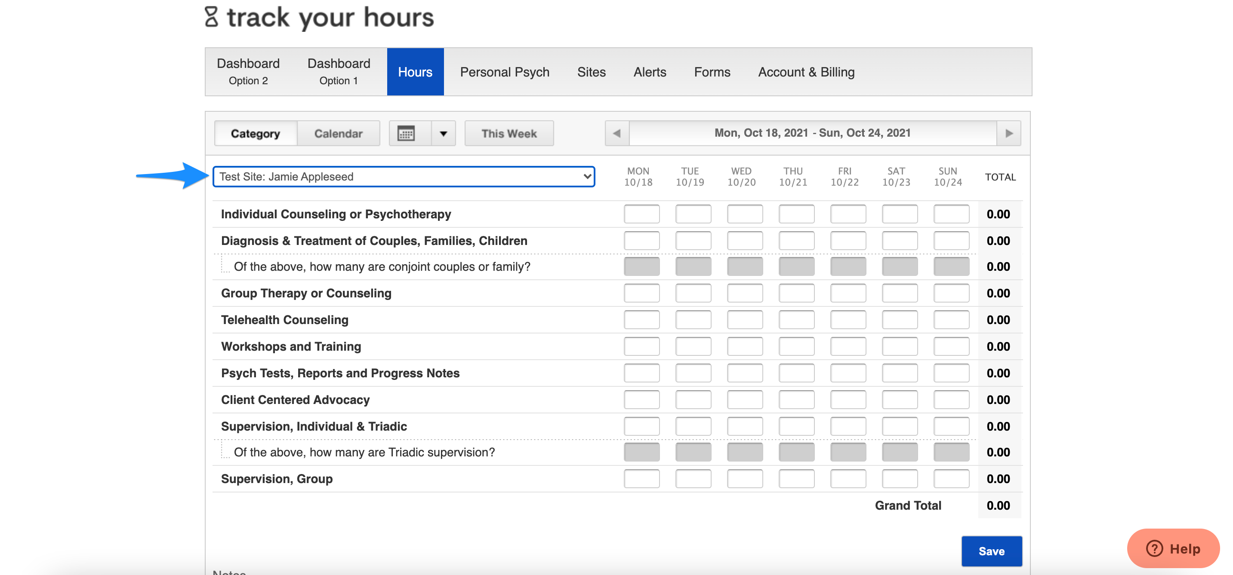This screenshot has height=575, width=1233.
Task: Click Individual Counseling field for Wednesday 10/20
Action: pyautogui.click(x=745, y=214)
